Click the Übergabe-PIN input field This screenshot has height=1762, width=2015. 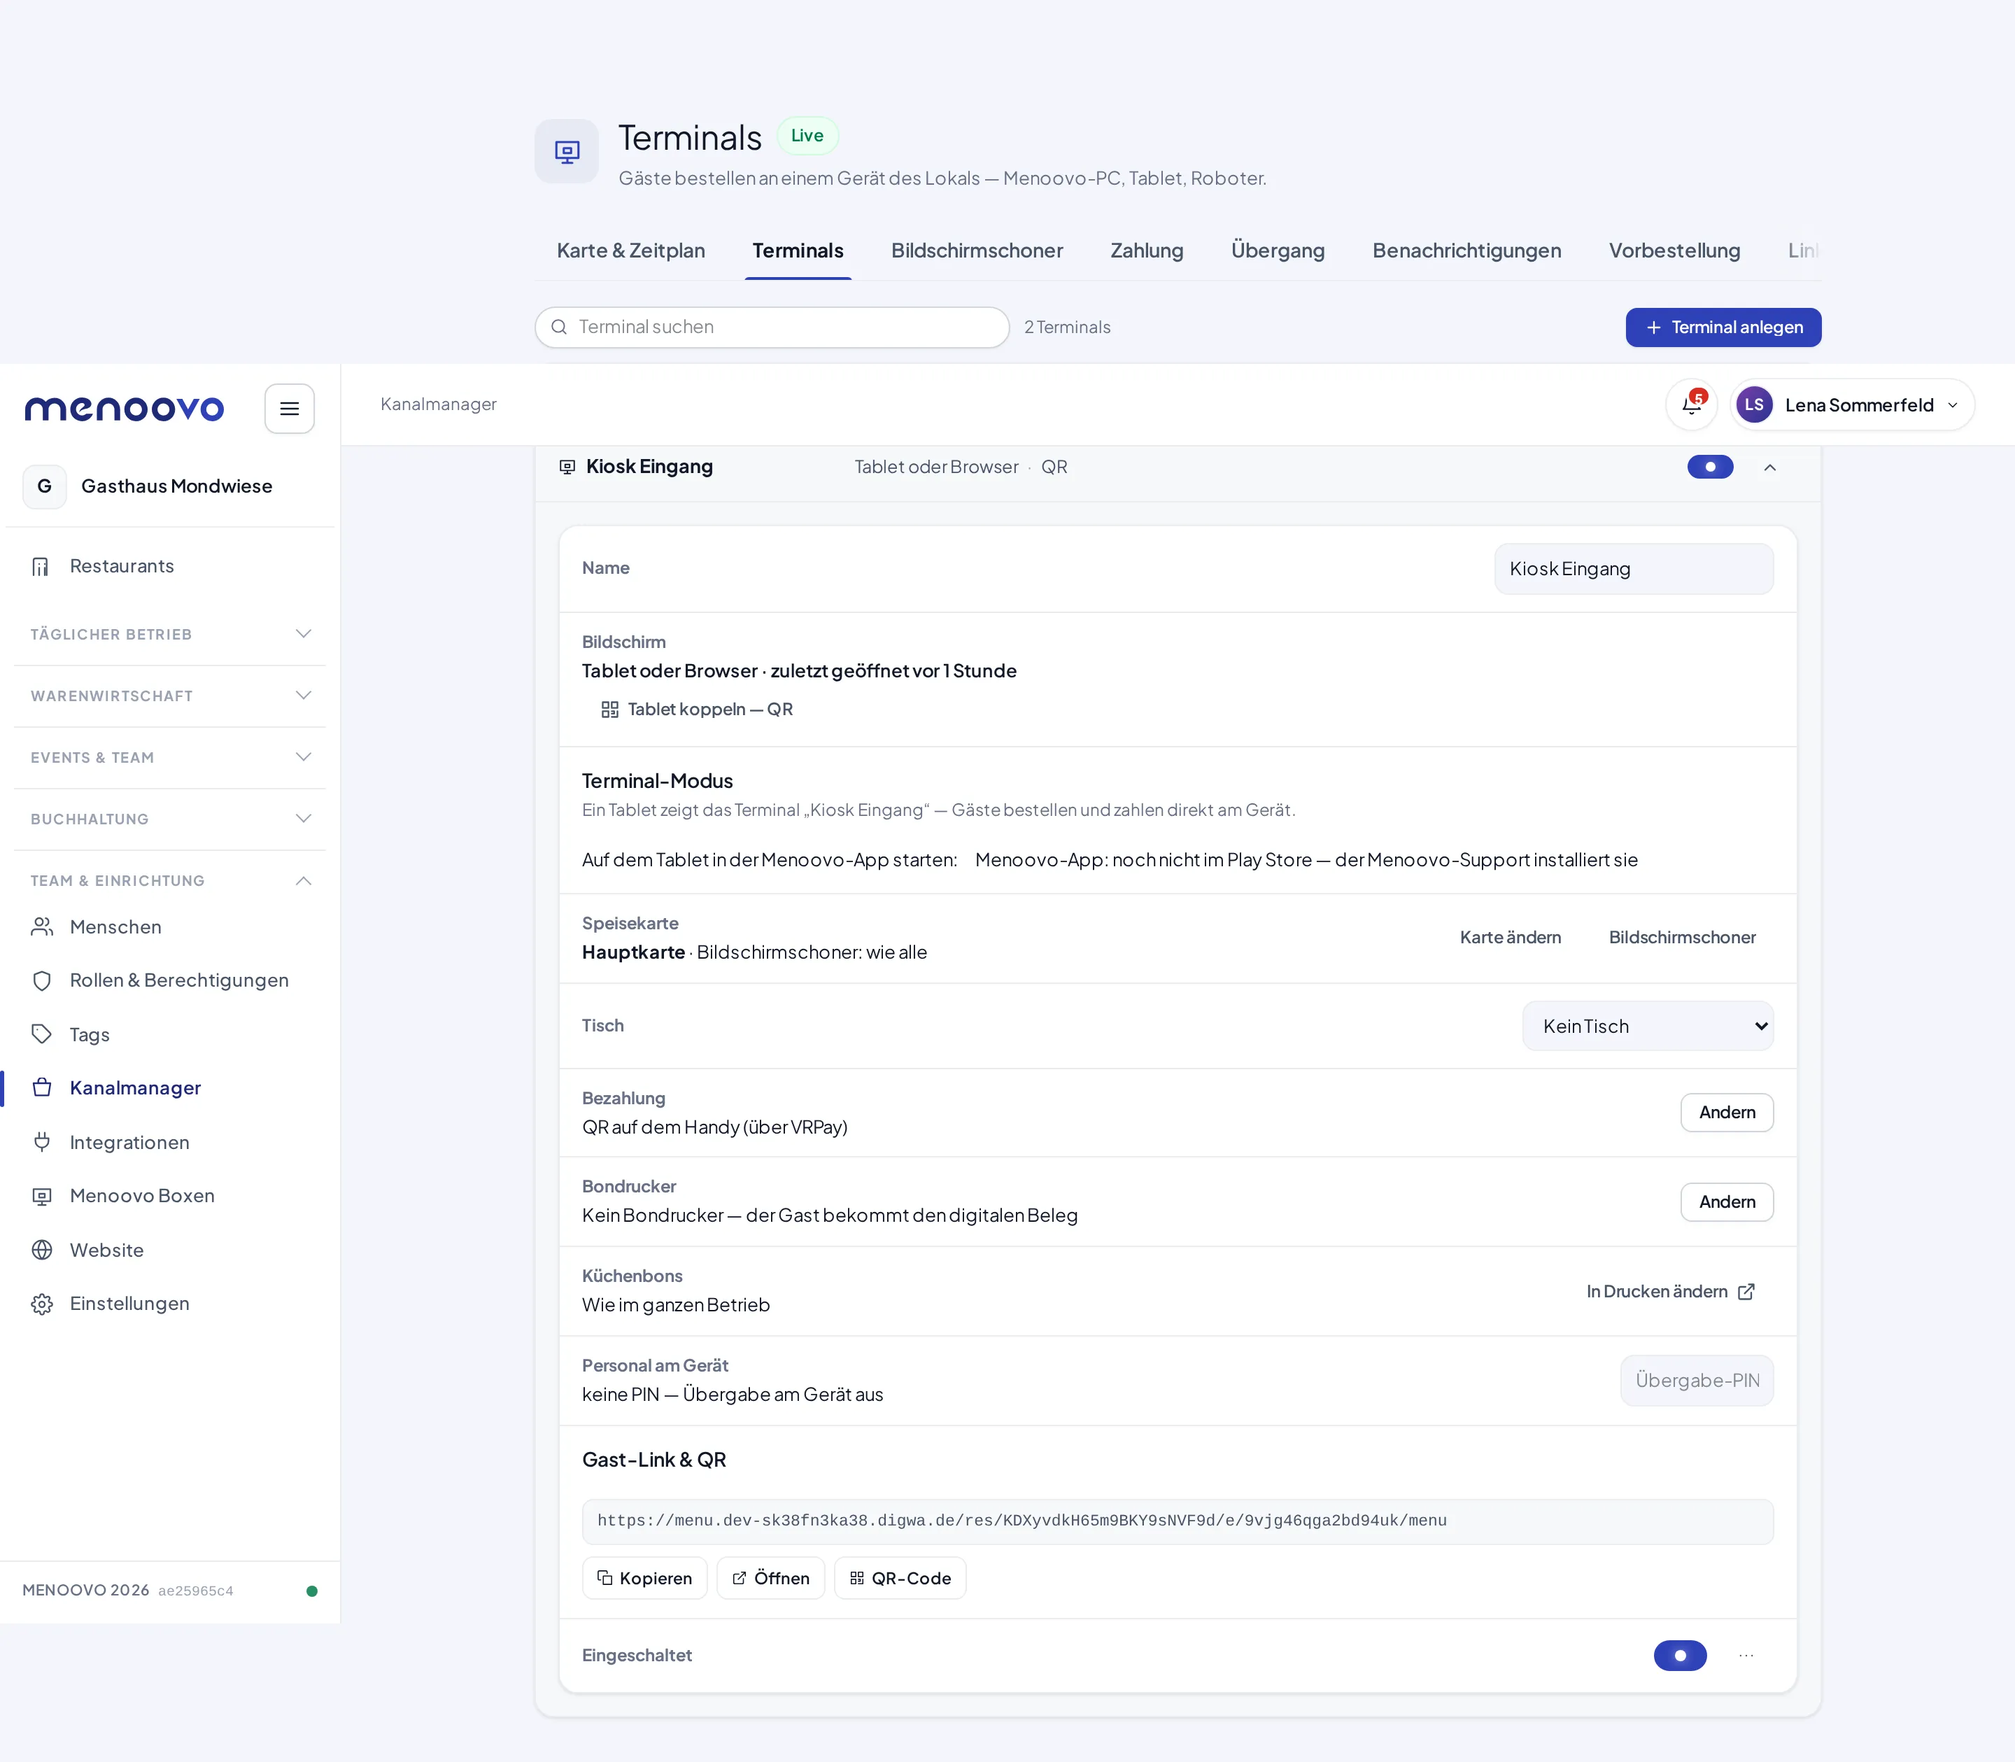coord(1697,1381)
